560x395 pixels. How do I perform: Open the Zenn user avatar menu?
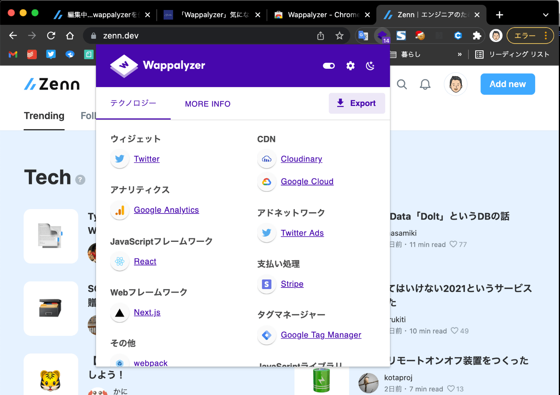456,84
